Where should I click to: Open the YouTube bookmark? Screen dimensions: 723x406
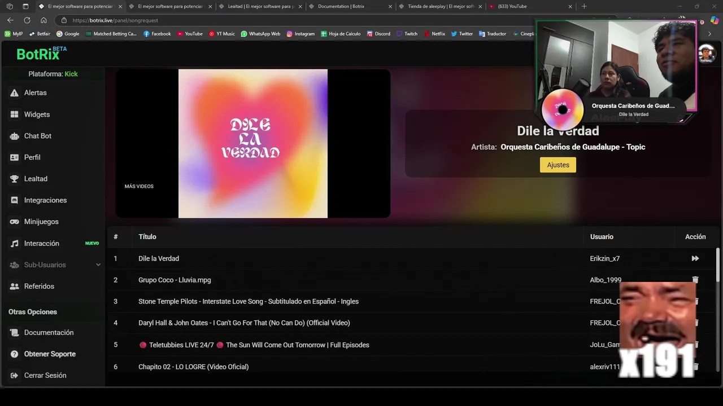click(190, 34)
